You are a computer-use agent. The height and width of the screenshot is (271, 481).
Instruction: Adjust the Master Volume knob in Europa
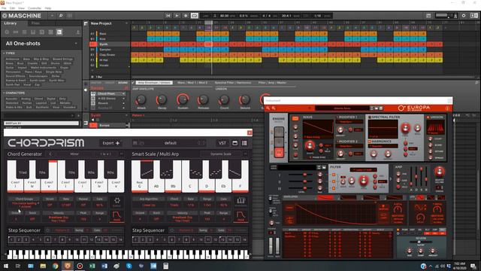click(439, 172)
